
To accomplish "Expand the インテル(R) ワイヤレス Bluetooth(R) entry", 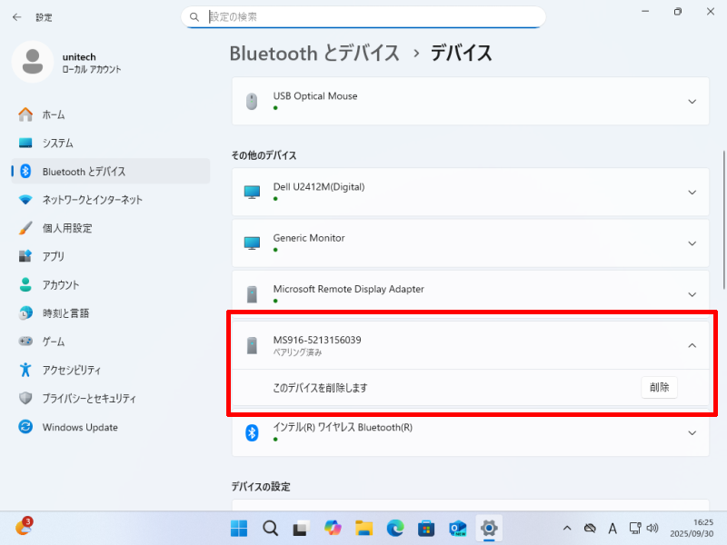I will [x=692, y=432].
